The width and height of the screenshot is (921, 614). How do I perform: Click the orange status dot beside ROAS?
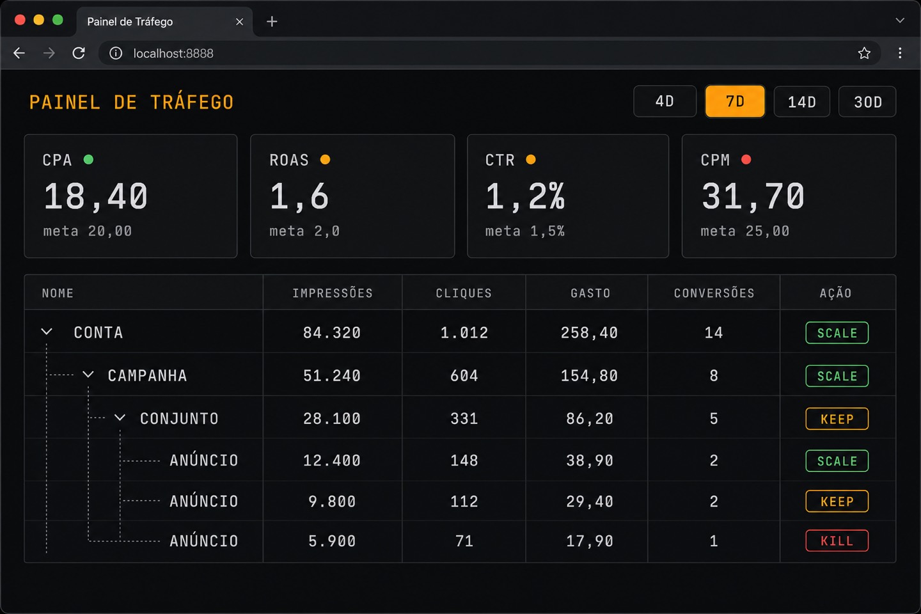(325, 159)
